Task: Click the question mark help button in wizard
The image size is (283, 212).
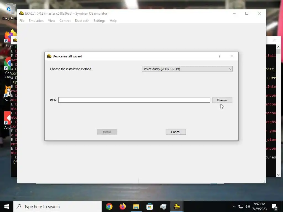Action: pos(219,56)
